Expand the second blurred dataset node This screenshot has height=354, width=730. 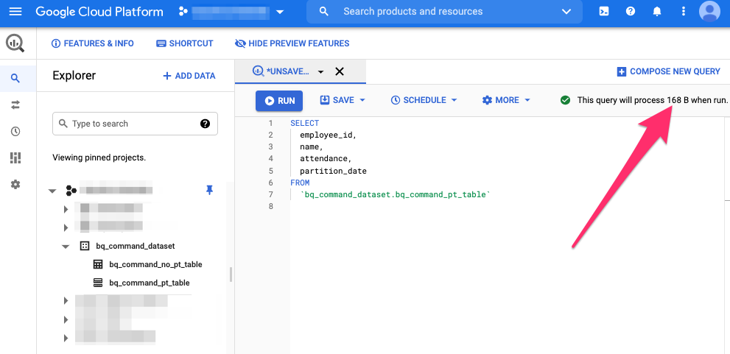tap(66, 227)
